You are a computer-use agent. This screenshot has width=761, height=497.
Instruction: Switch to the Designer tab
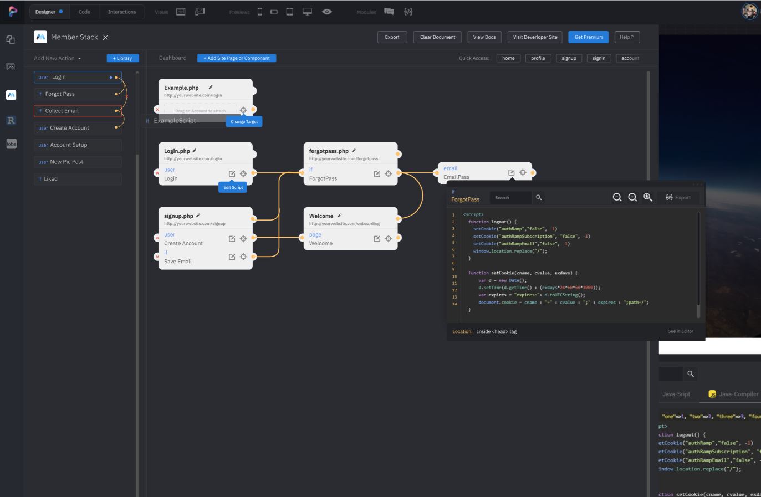point(49,12)
